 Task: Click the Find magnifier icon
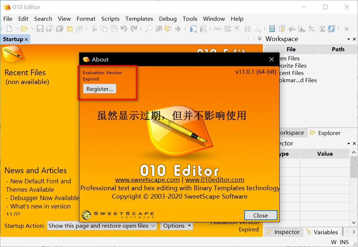tap(149, 29)
